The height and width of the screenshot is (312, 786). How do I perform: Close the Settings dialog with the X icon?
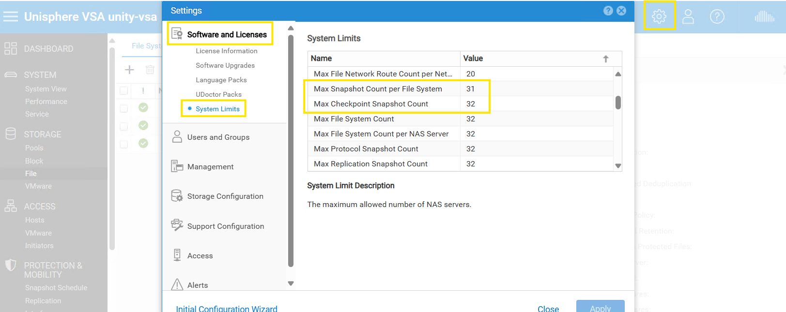point(621,11)
